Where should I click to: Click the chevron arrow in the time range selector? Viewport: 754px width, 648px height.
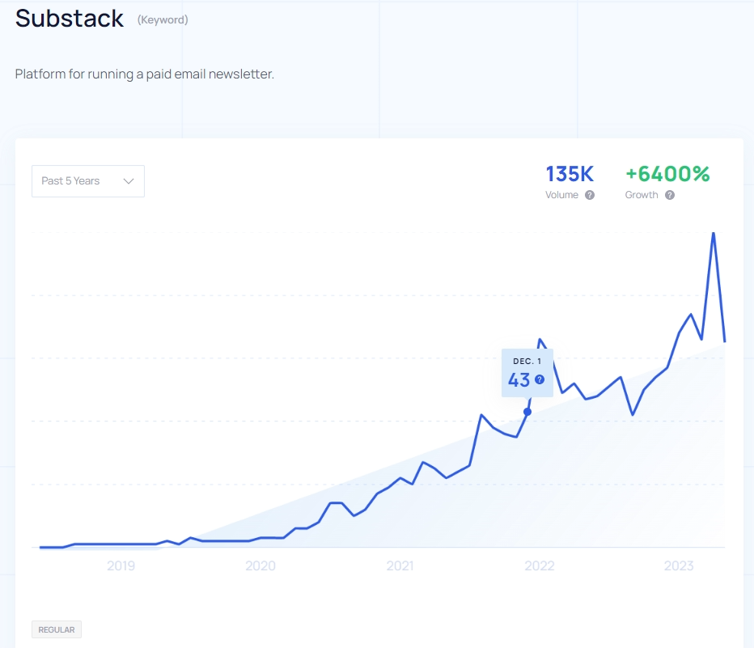point(129,181)
